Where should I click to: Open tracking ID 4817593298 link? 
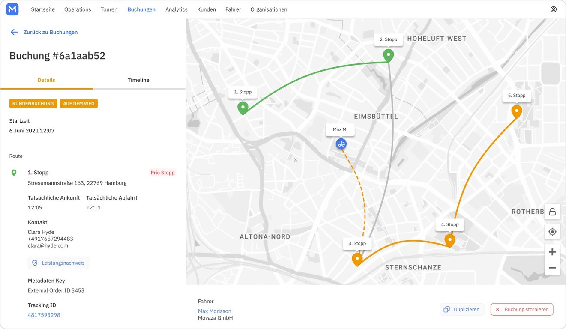pyautogui.click(x=44, y=315)
